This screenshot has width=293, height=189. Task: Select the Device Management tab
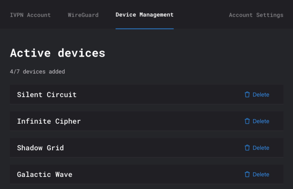pos(145,15)
